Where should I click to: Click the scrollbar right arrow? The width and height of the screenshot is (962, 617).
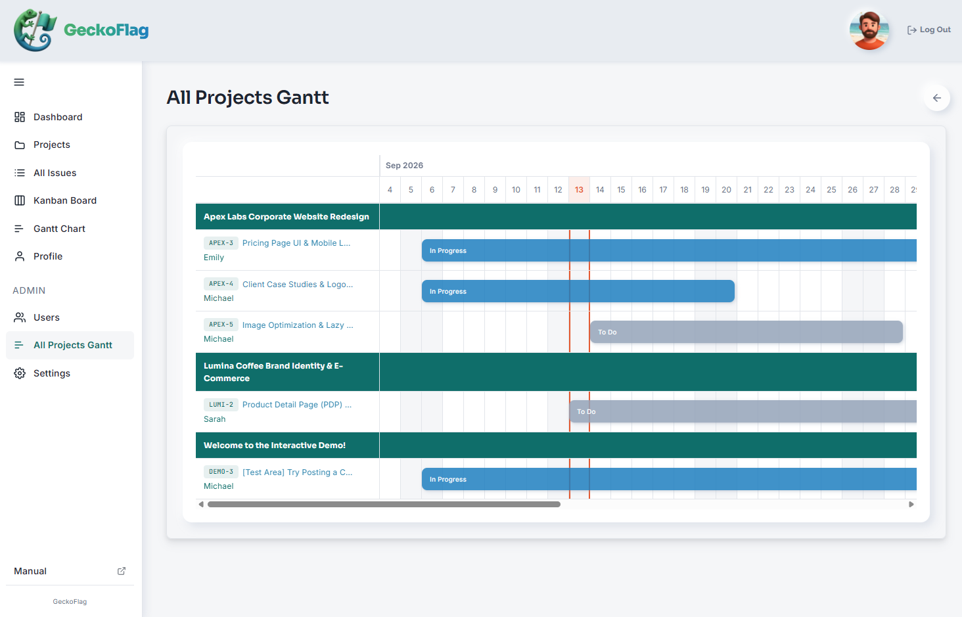coord(911,505)
